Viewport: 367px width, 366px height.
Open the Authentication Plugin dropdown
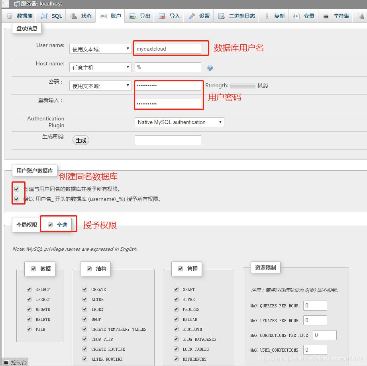pos(179,122)
